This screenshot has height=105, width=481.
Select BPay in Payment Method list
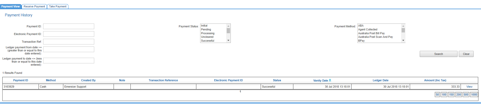click(361, 41)
